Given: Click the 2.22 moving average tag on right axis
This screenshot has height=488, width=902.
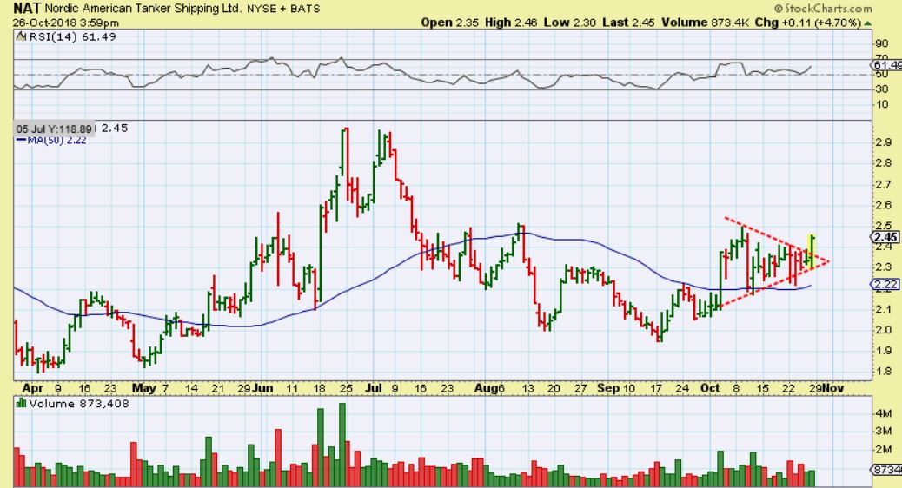Looking at the screenshot, I should 885,285.
